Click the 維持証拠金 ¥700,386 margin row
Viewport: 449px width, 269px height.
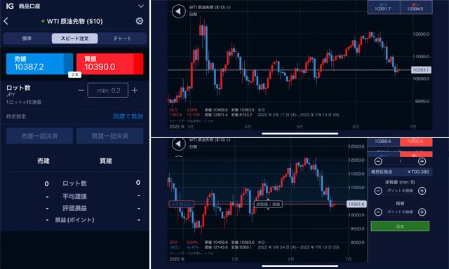(x=400, y=172)
